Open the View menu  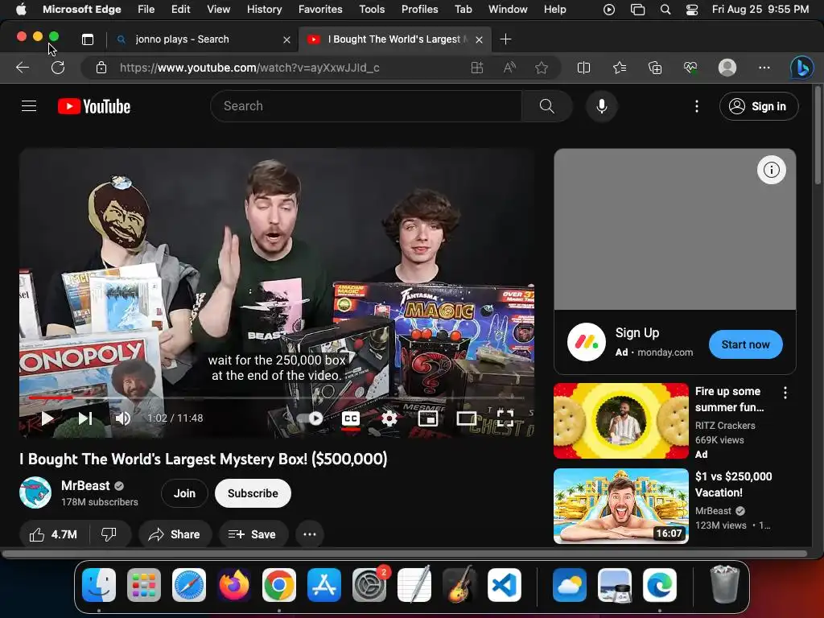click(x=219, y=10)
